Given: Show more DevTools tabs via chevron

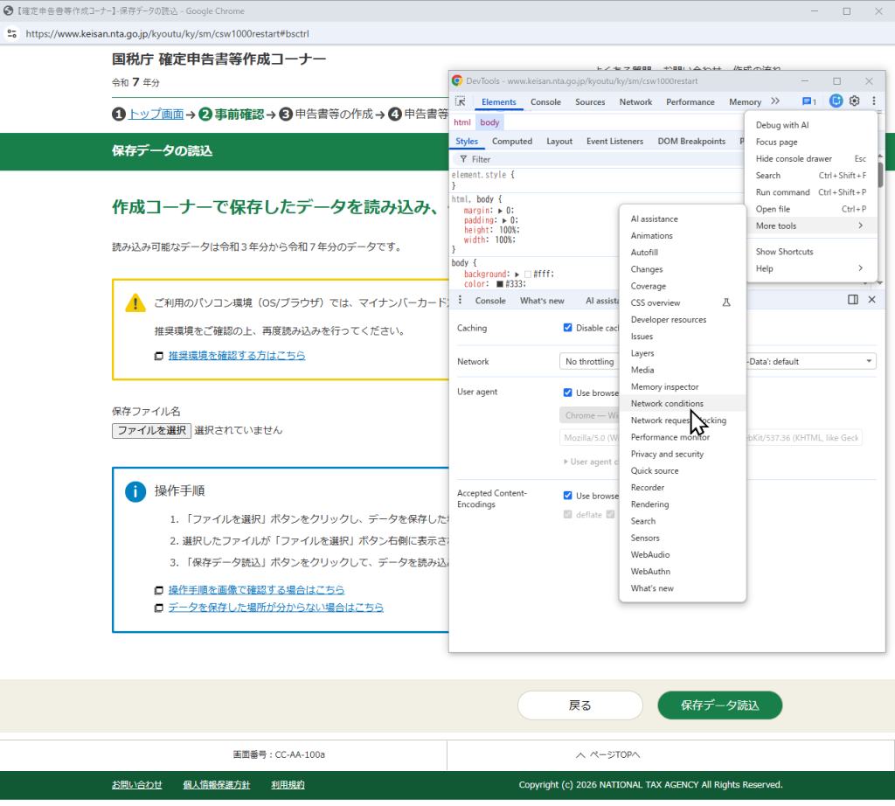Looking at the screenshot, I should point(774,101).
